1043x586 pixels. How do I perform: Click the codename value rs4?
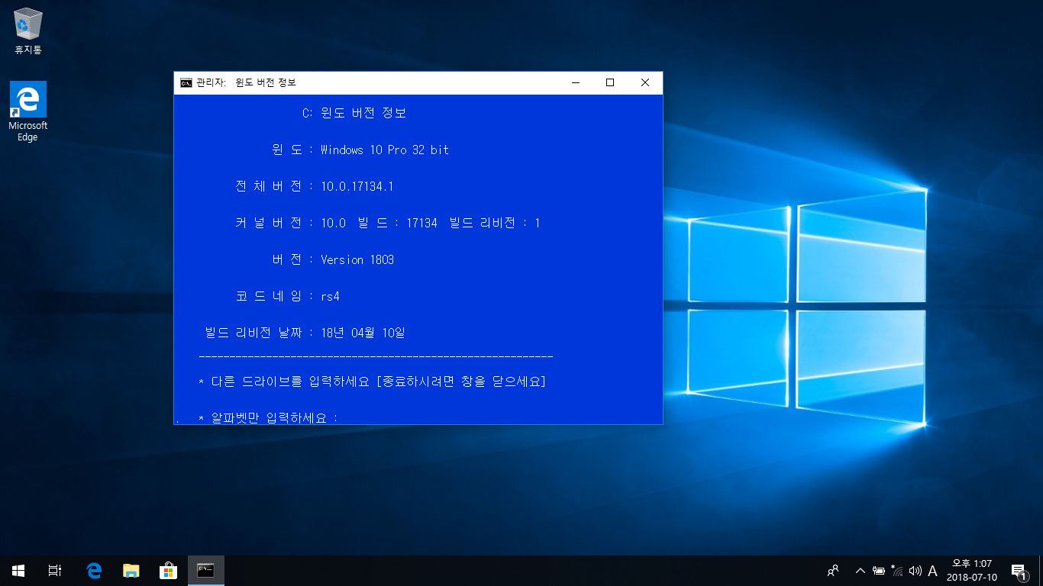coord(330,296)
